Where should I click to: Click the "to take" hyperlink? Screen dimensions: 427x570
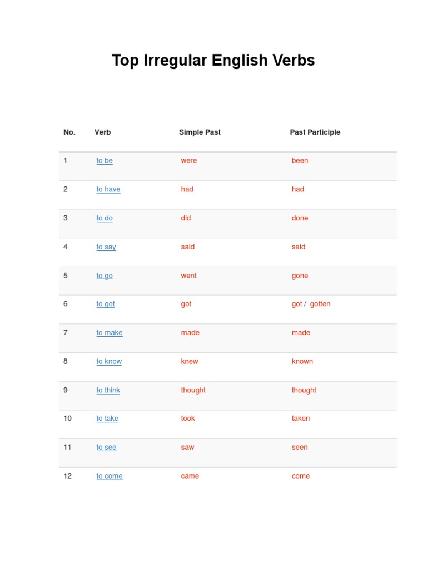click(x=107, y=419)
